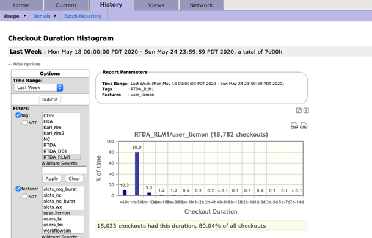This screenshot has width=372, height=238.
Task: Select users_la in the feature list
Action: coord(63,219)
